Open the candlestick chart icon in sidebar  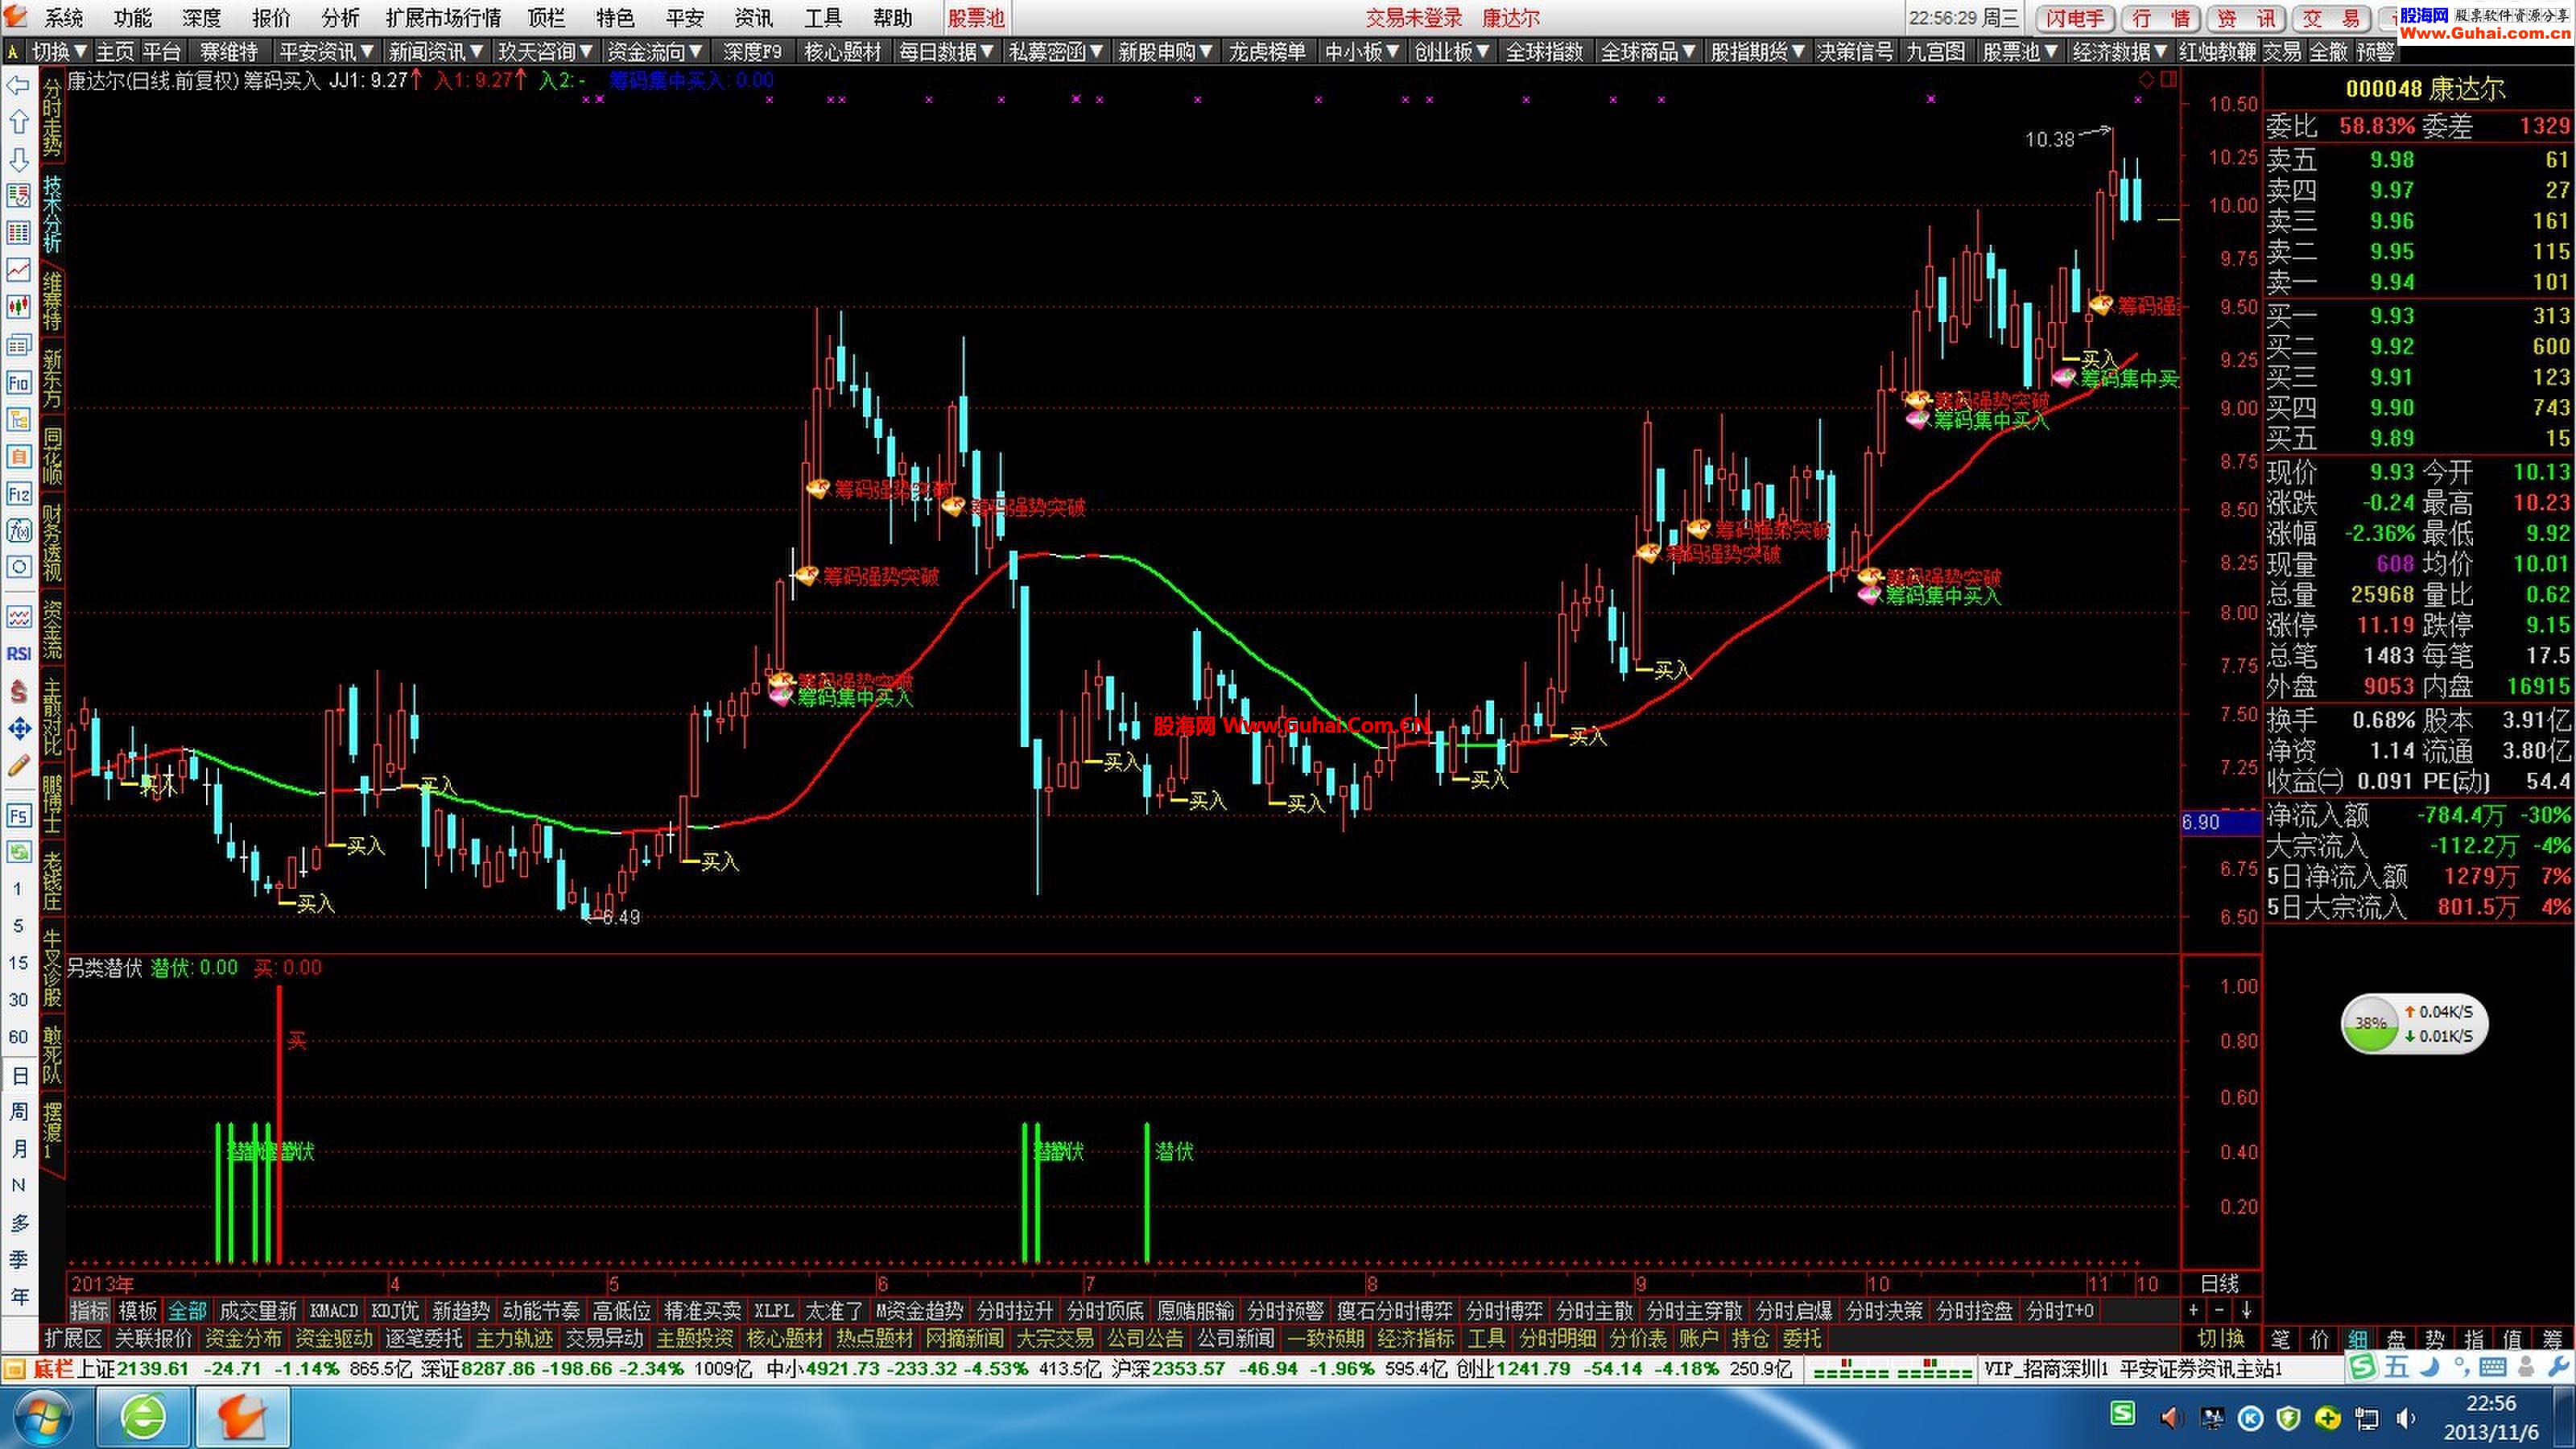pyautogui.click(x=18, y=307)
